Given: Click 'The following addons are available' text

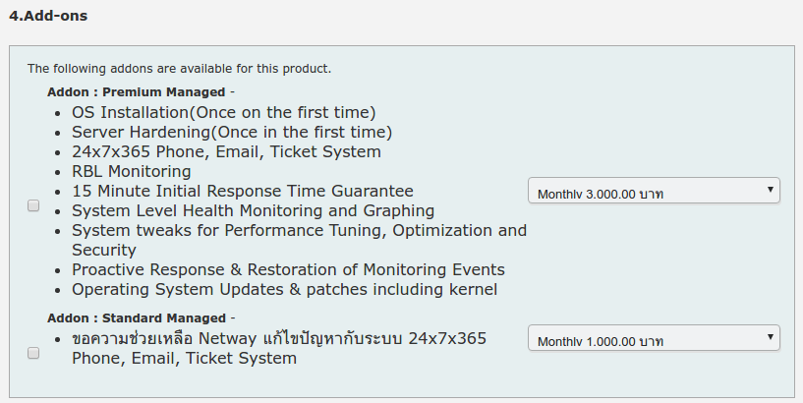Looking at the screenshot, I should (179, 69).
